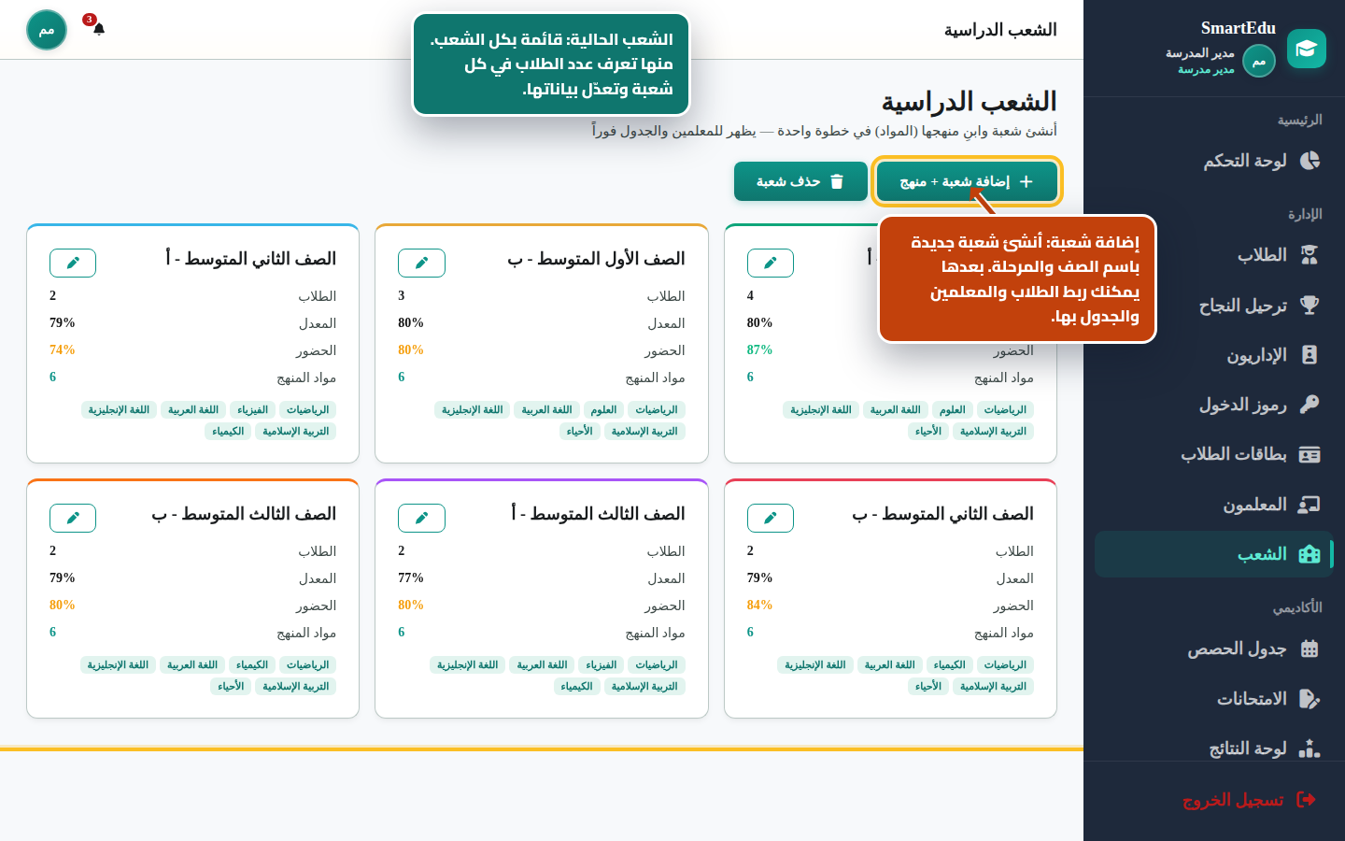
Task: Edit the الصف الثالث المتوسط - ب section
Action: 73,518
